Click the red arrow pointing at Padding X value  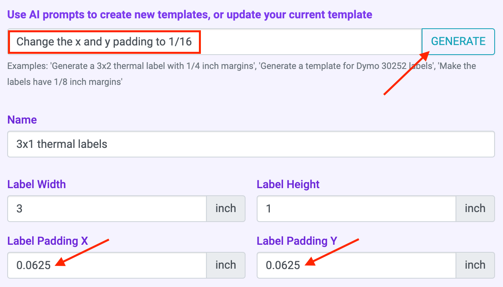83,252
